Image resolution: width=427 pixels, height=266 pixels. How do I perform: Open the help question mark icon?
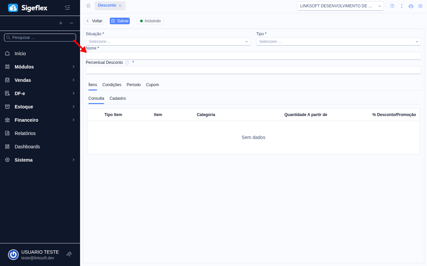tap(392, 6)
